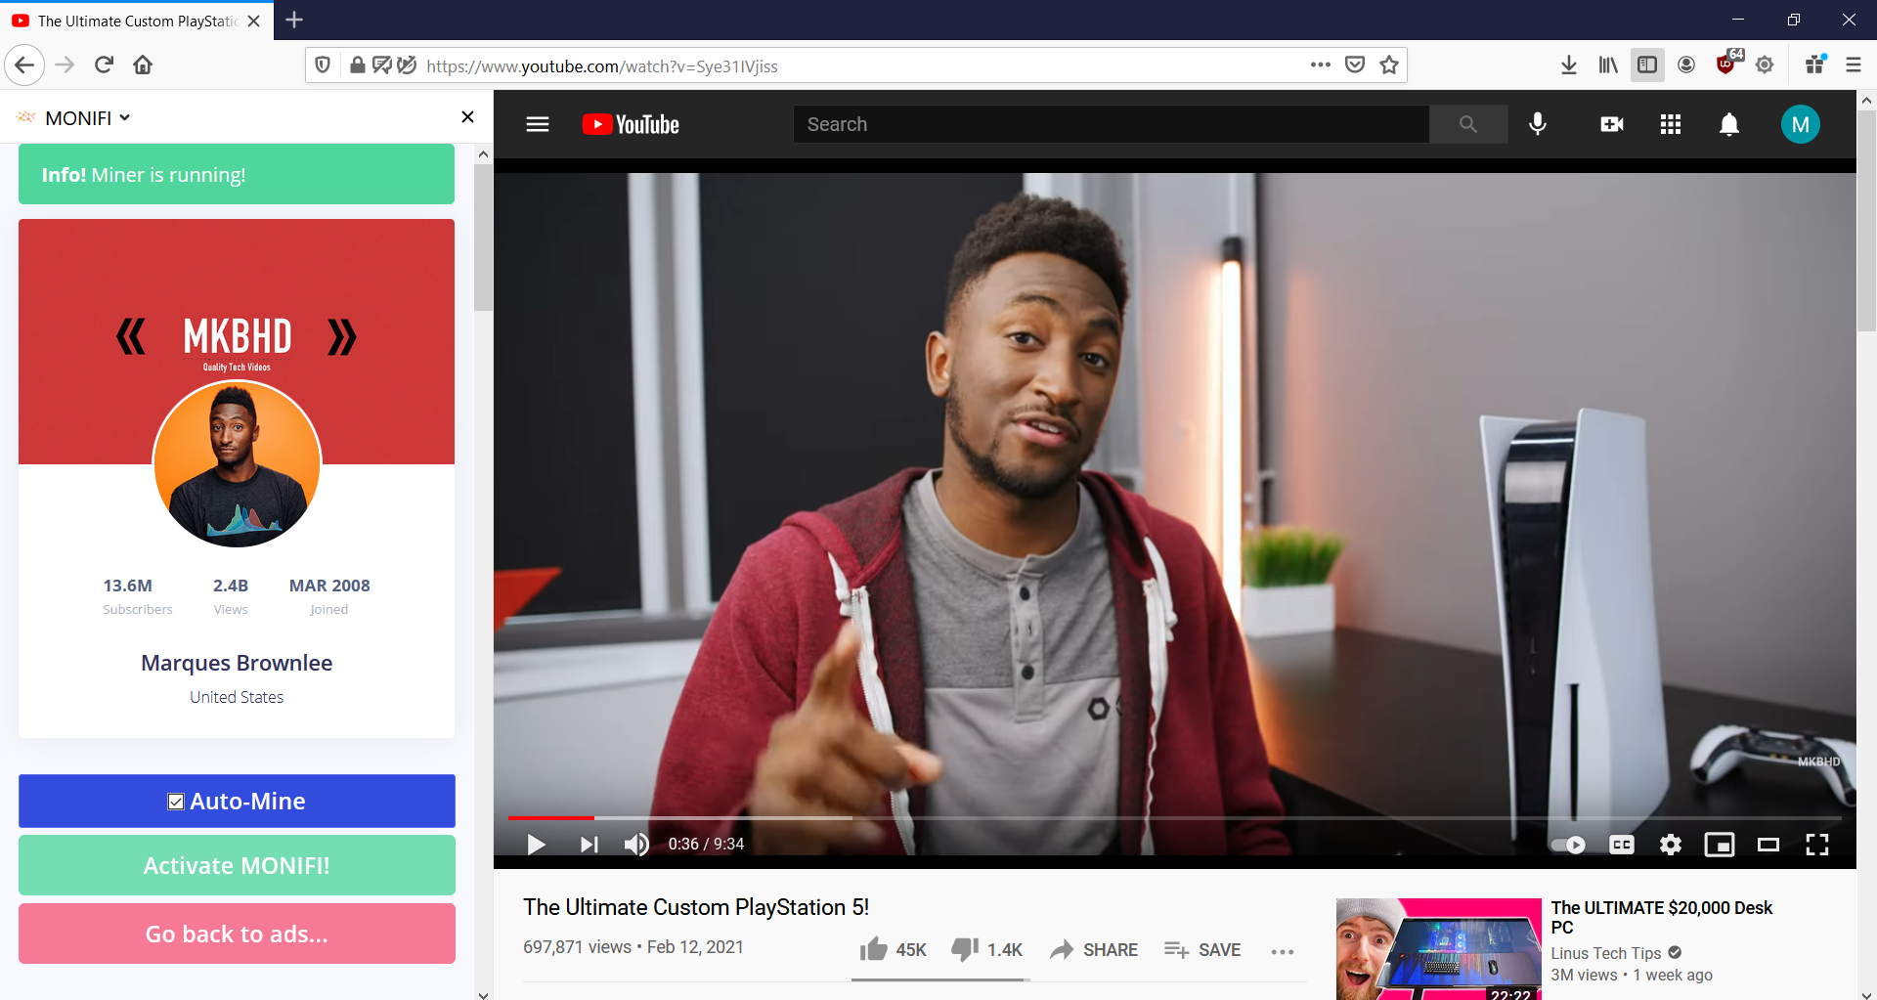Screen dimensions: 1877x1000
Task: Open page actions three-dot menu in address bar
Action: click(1321, 65)
